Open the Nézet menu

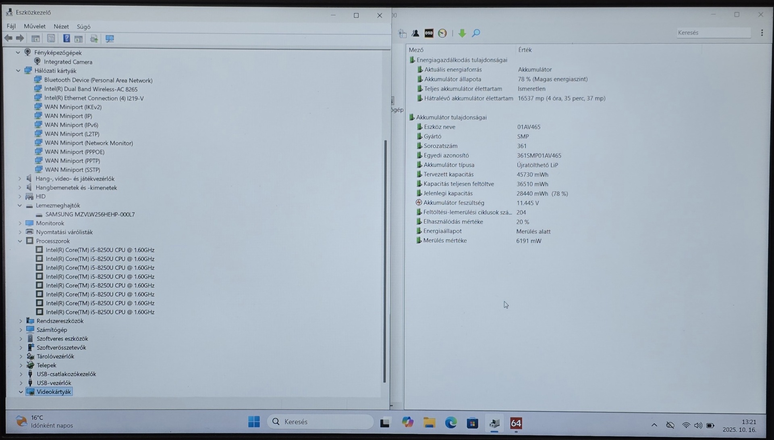61,26
